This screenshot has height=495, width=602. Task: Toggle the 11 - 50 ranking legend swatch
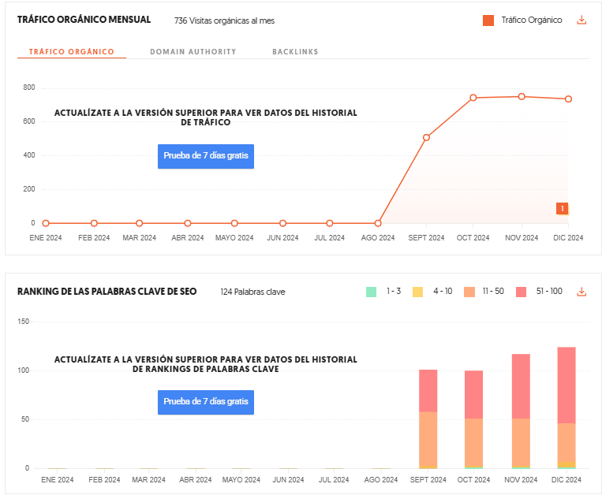(x=469, y=292)
